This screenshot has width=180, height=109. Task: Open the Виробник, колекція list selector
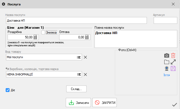point(79,74)
